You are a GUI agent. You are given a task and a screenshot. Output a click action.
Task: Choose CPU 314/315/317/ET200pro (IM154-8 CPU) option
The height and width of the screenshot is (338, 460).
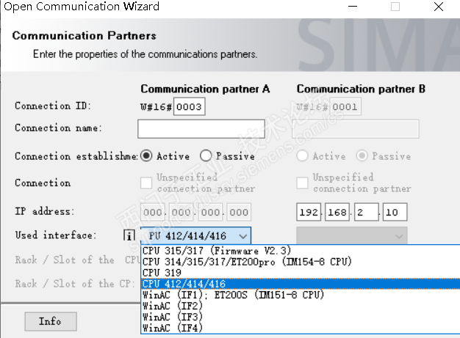pos(301,262)
